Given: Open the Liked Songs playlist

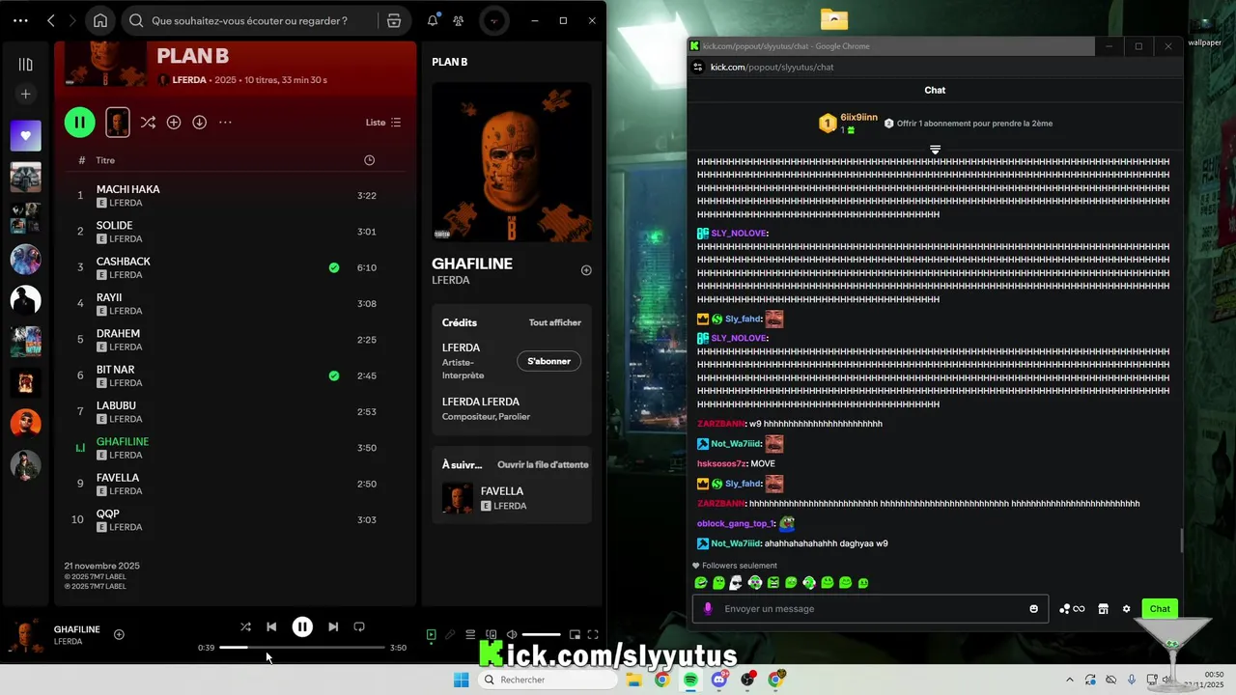Looking at the screenshot, I should [x=26, y=135].
